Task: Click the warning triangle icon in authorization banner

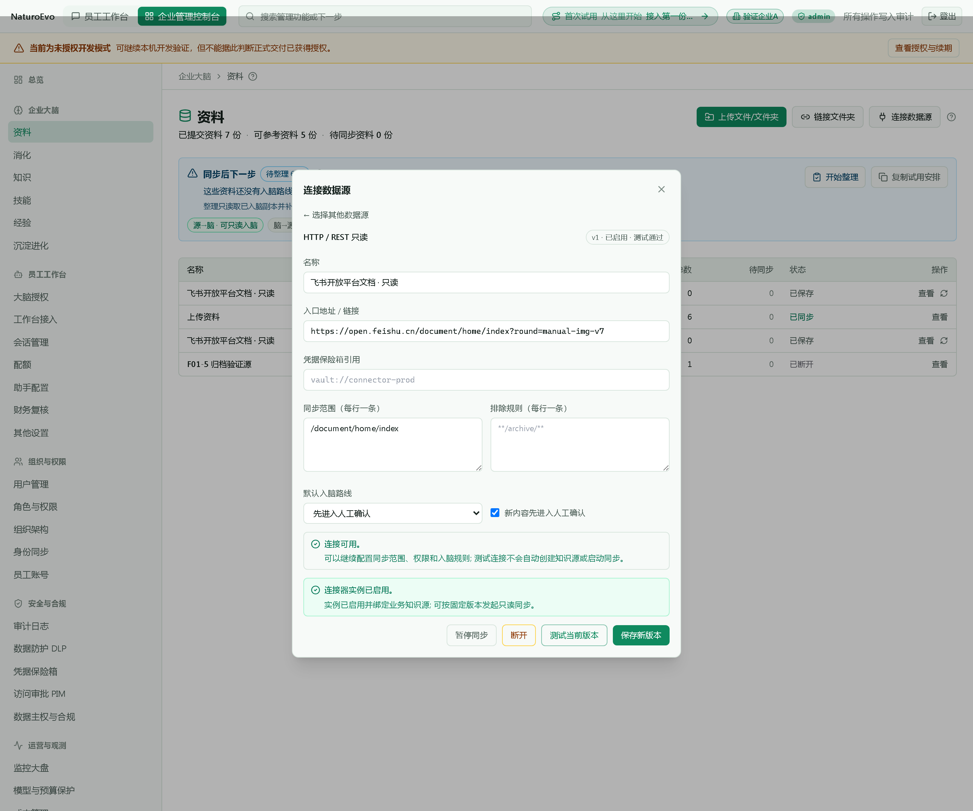Action: (19, 48)
